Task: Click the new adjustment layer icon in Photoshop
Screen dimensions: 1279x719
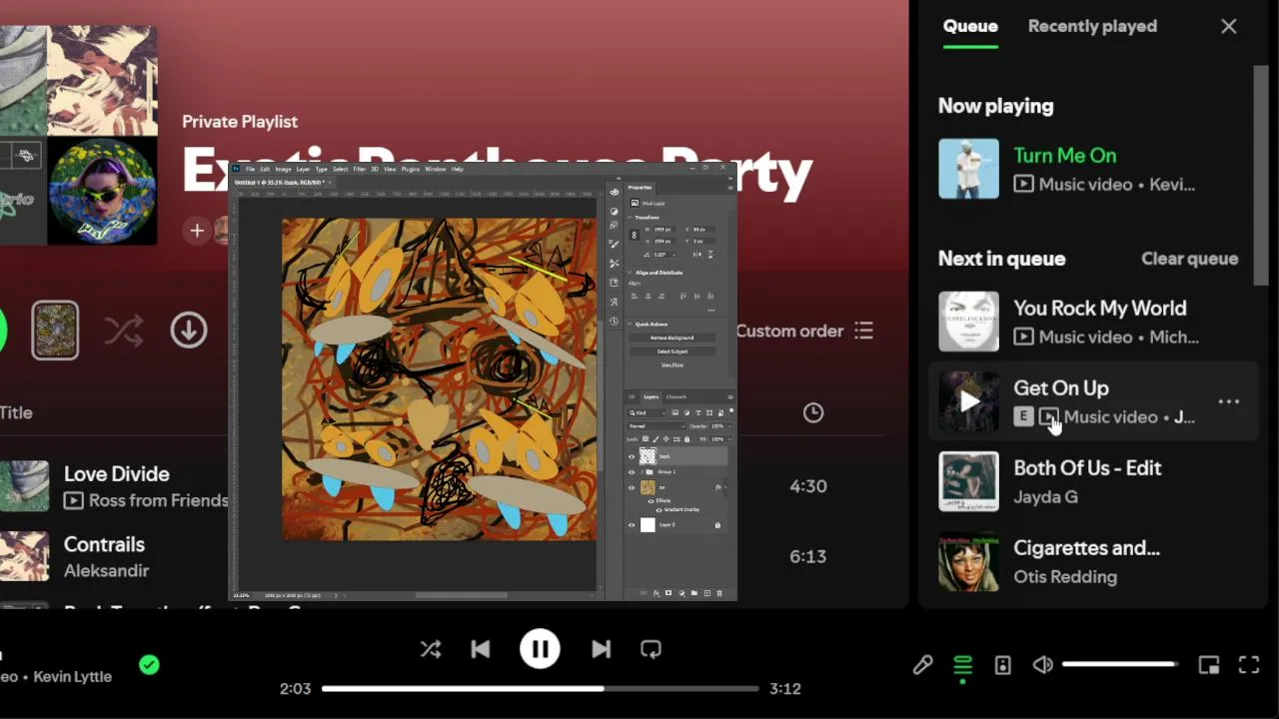Action: [x=681, y=593]
